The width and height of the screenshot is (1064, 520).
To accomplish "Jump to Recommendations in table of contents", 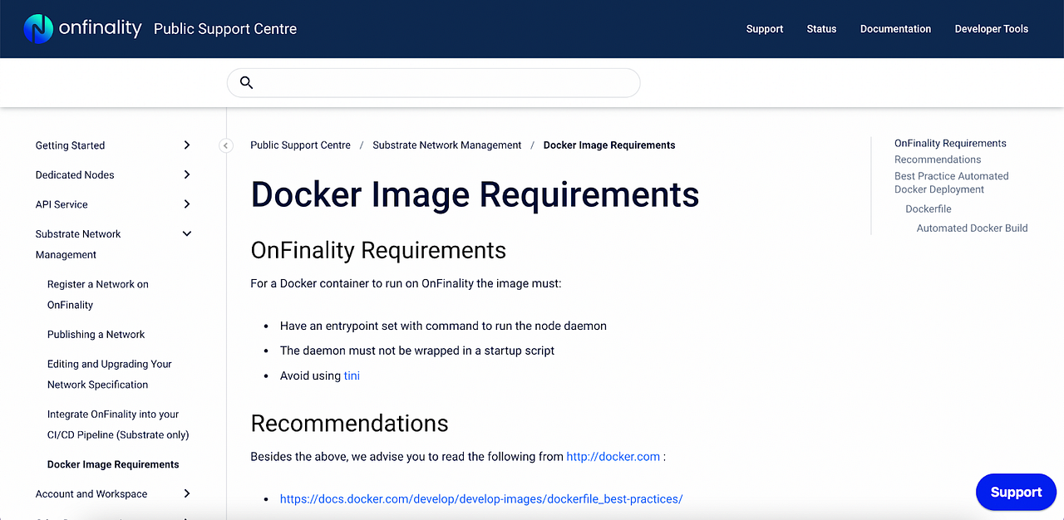I will (x=938, y=159).
